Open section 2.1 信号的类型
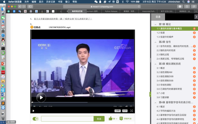Viewport: 198px width, 124px height. click(174, 46)
